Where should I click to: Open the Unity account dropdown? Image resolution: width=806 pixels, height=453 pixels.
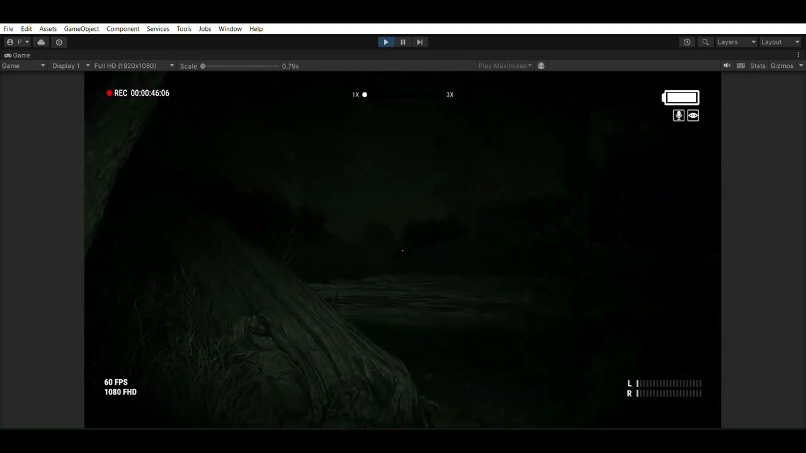(x=18, y=42)
